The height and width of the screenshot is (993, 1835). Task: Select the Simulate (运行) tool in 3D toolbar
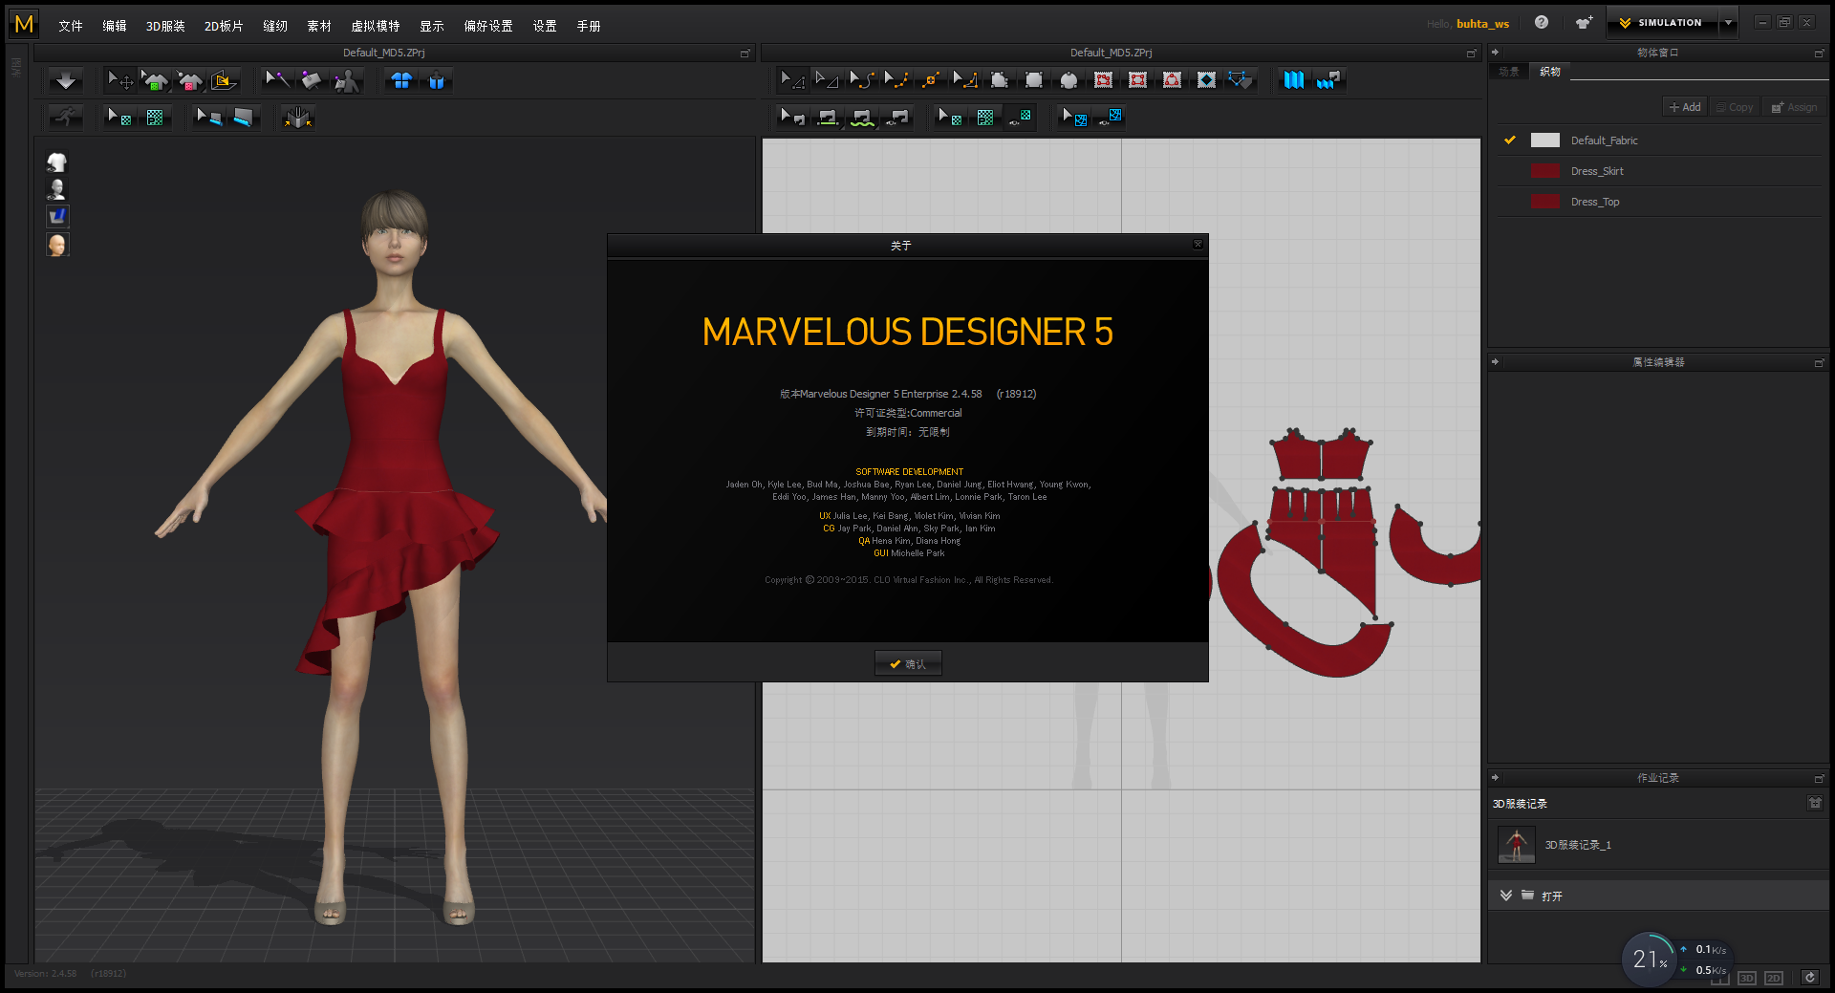[65, 117]
